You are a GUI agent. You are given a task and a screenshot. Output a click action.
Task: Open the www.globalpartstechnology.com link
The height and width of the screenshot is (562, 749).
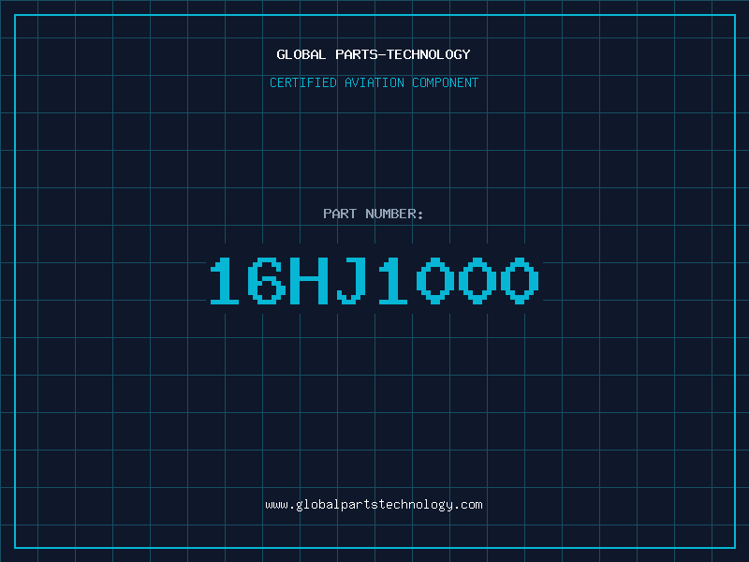click(x=374, y=505)
